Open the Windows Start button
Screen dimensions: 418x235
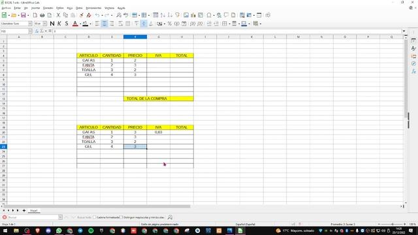pyautogui.click(x=5, y=230)
